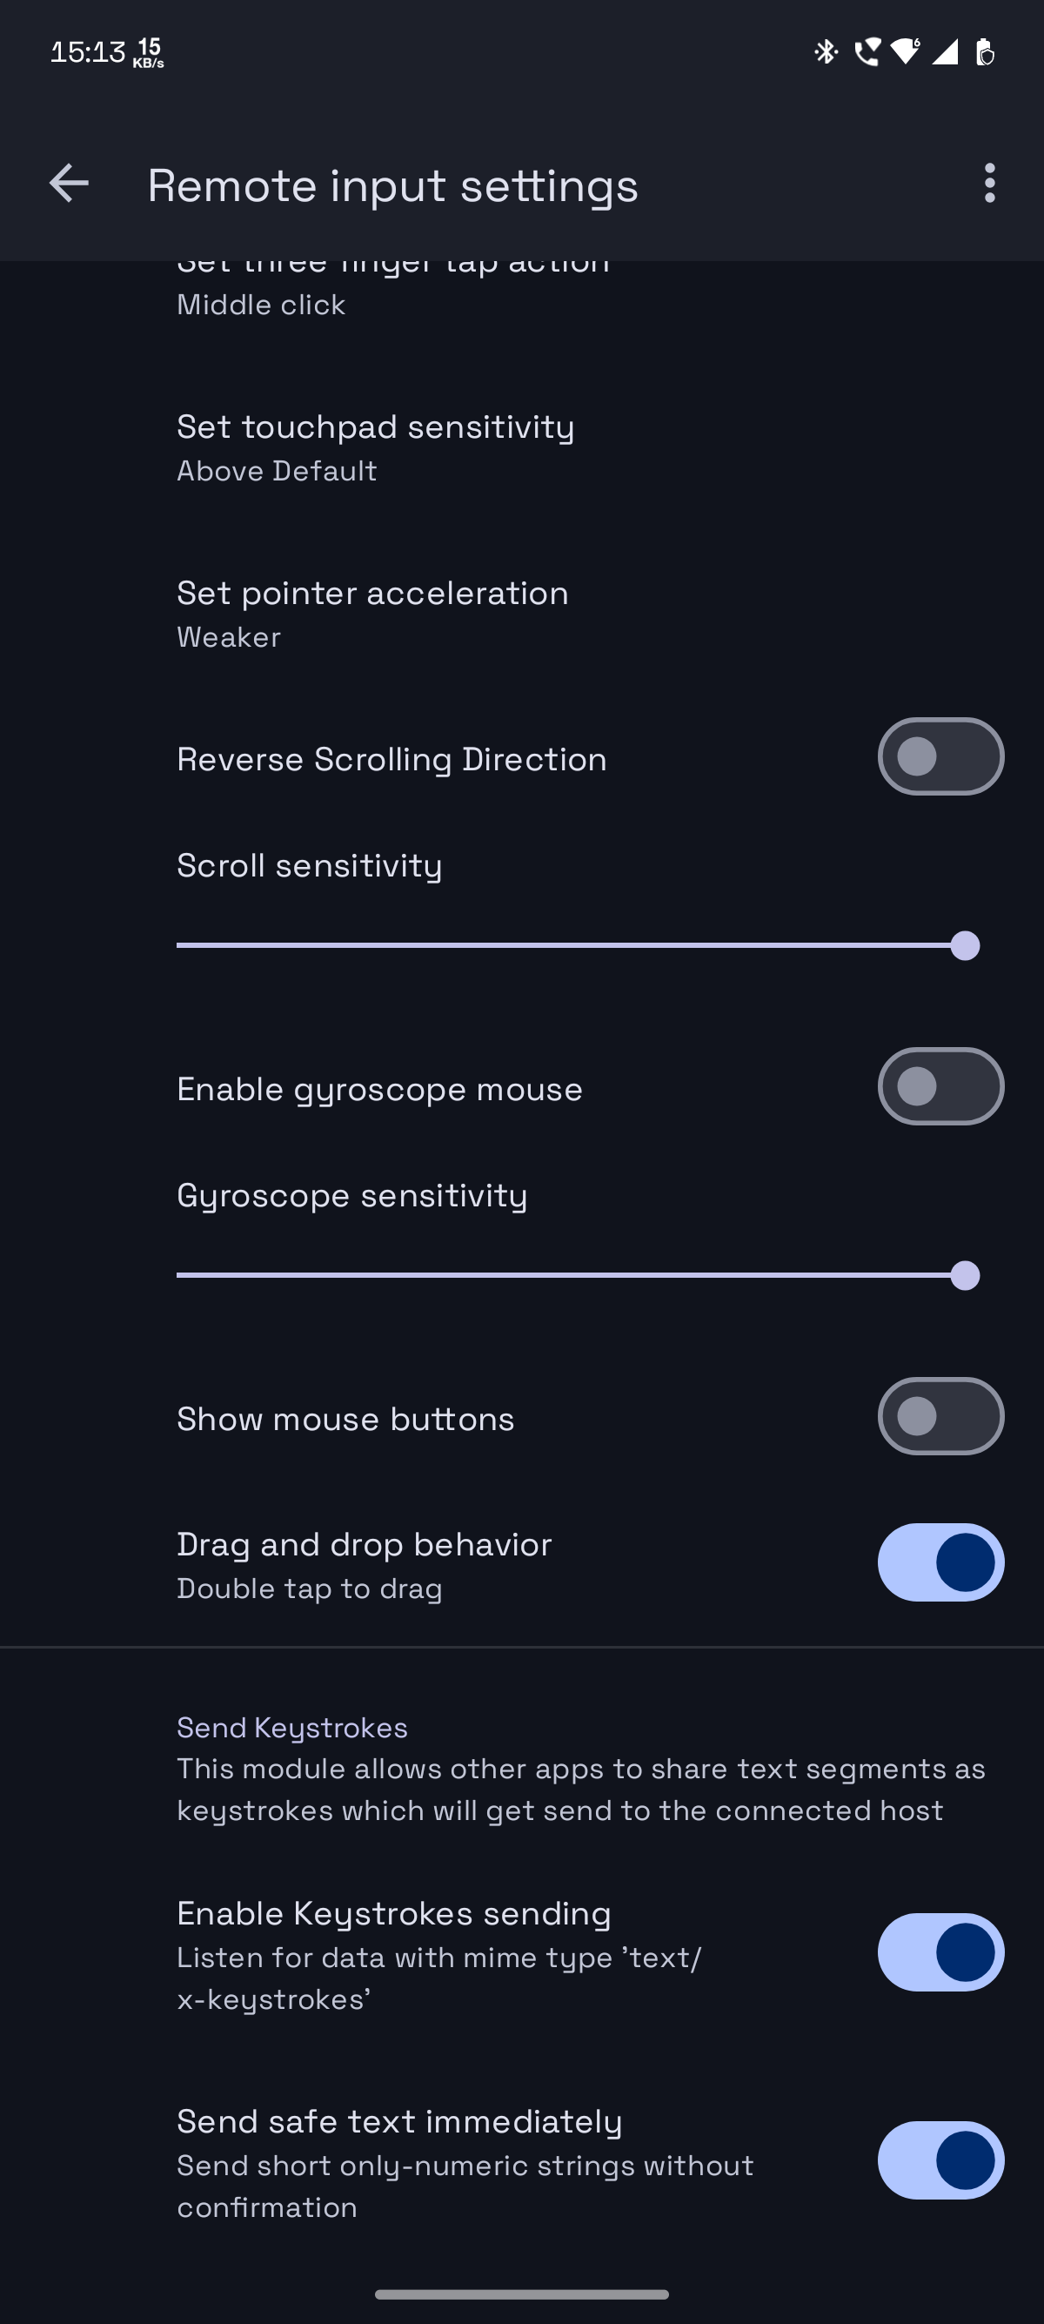Image resolution: width=1044 pixels, height=2324 pixels.
Task: Tap the Wi-Fi calling status icon
Action: [867, 52]
